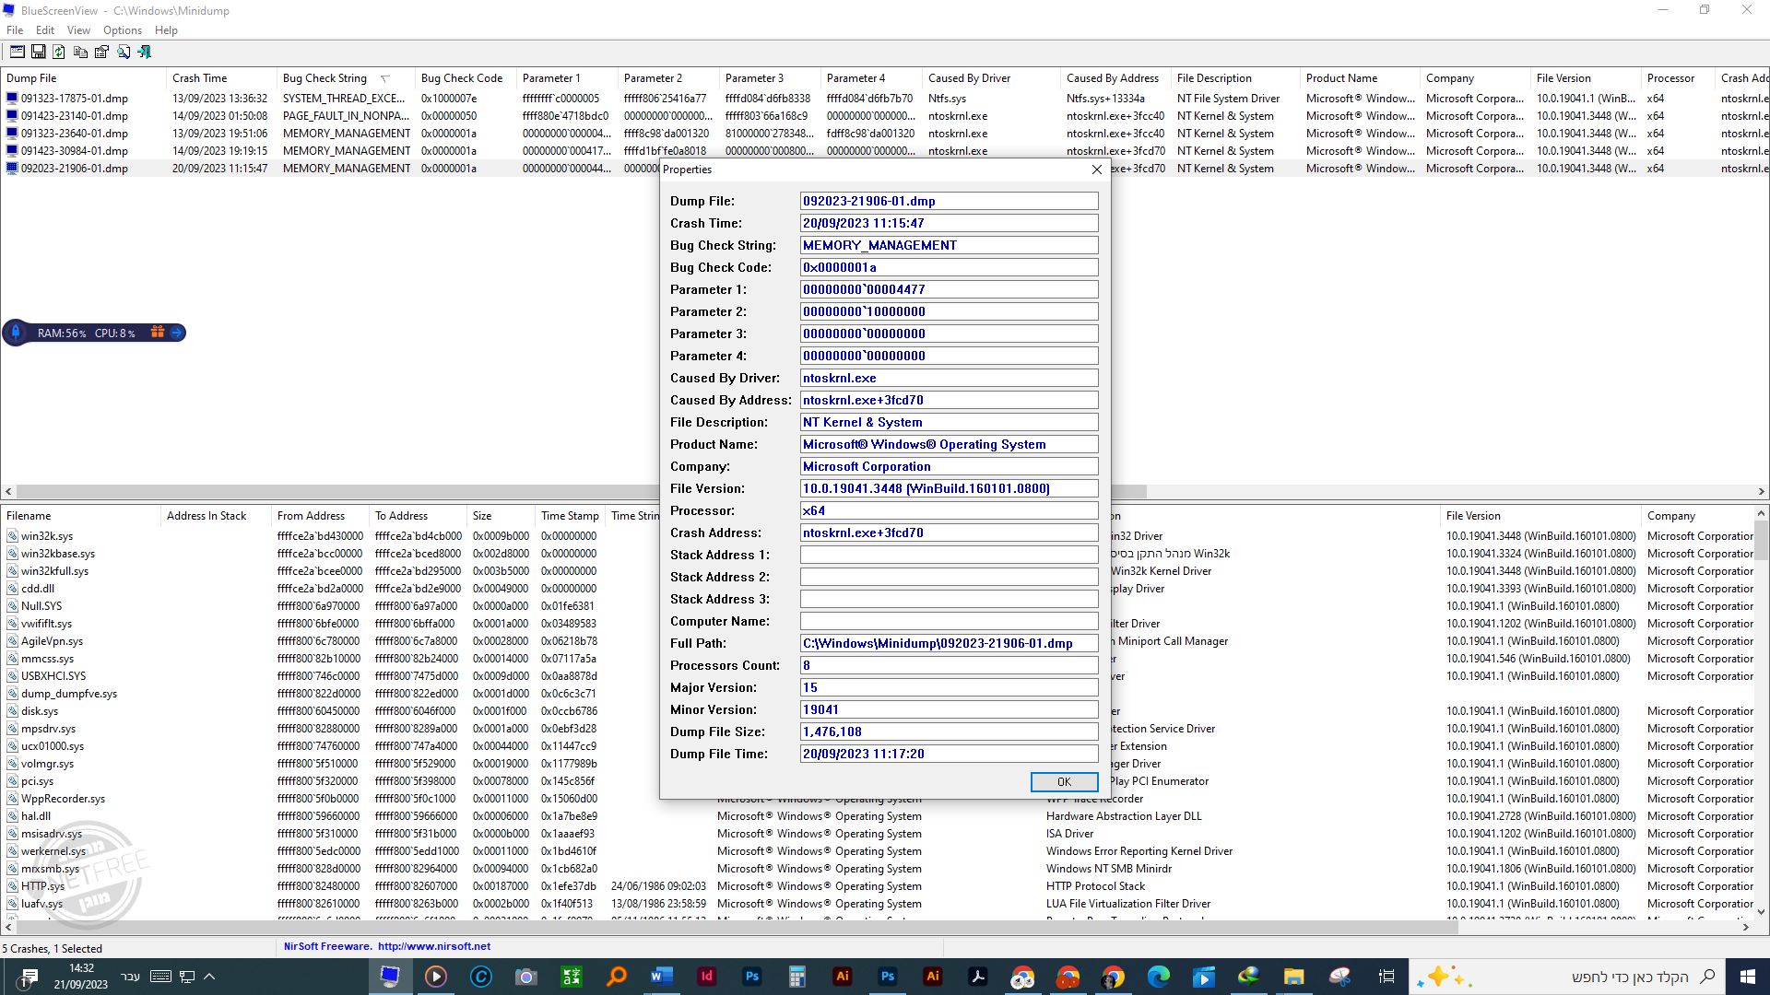
Task: Open the Options menu
Action: pyautogui.click(x=123, y=30)
